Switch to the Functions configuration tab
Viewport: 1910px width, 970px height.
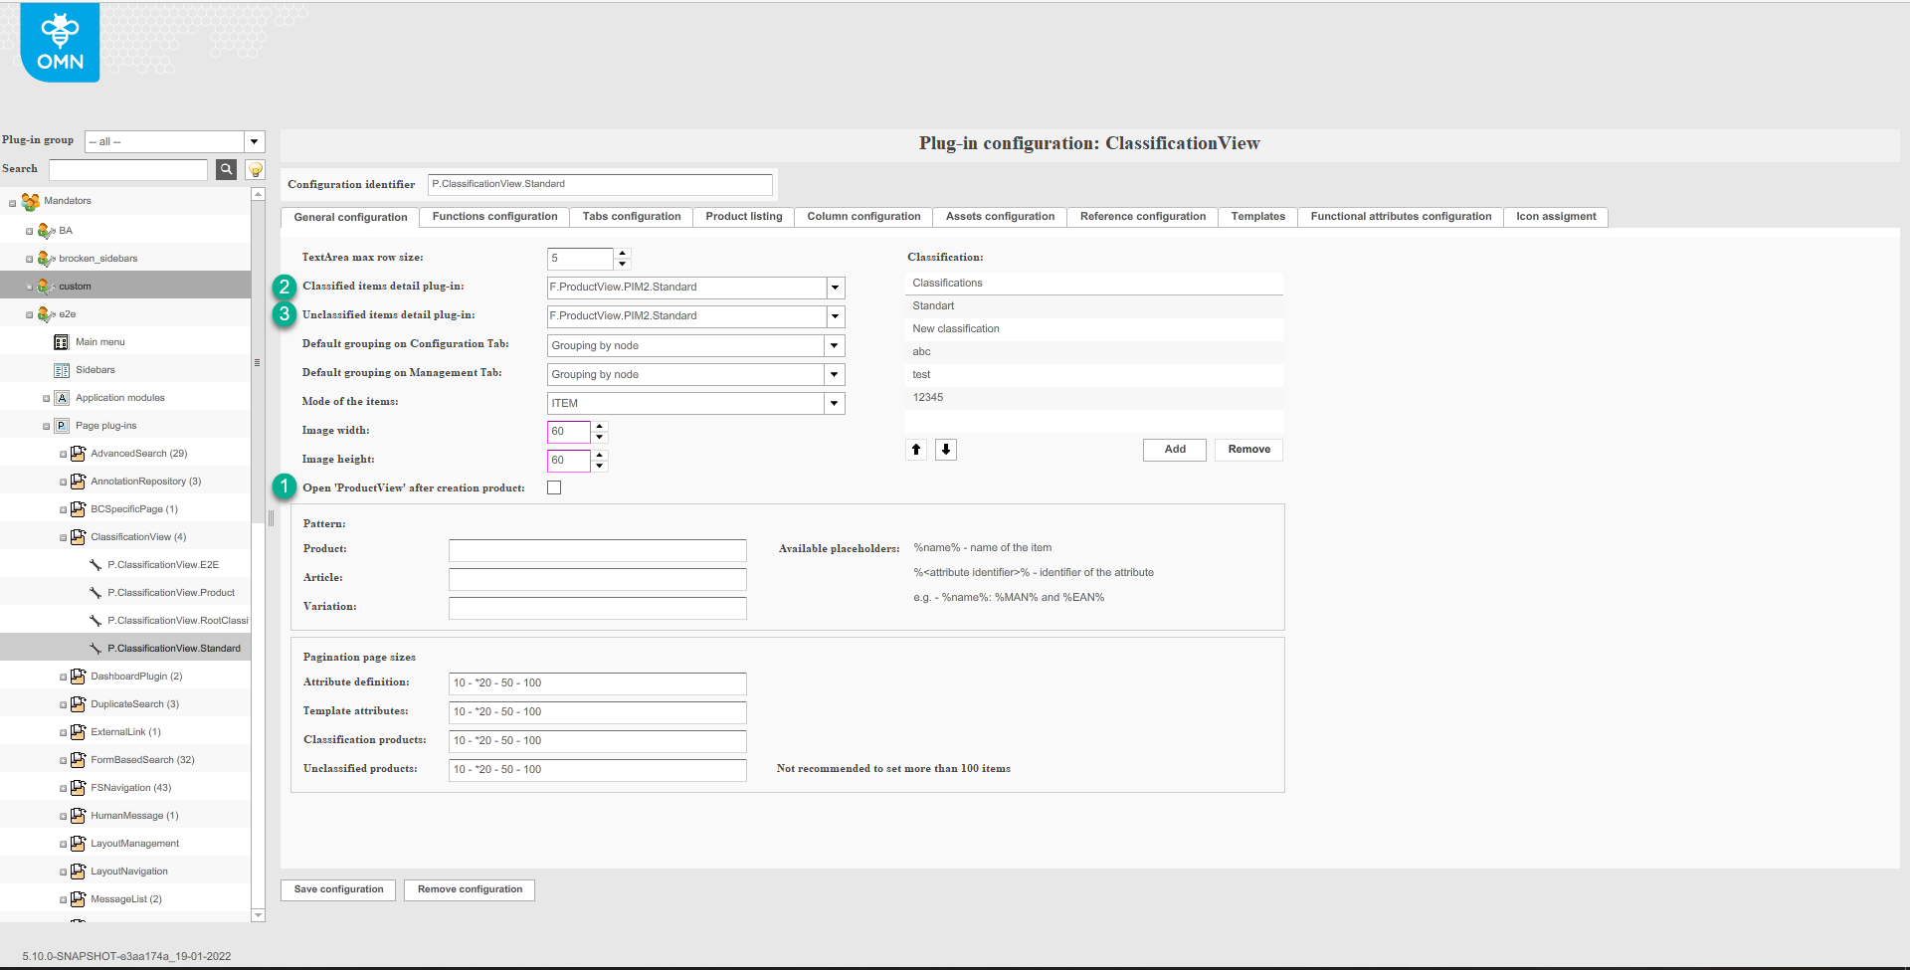coord(493,216)
